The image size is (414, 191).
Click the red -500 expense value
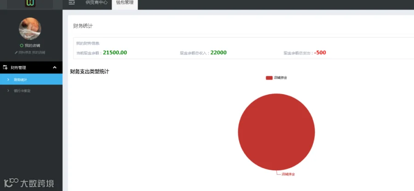point(320,53)
